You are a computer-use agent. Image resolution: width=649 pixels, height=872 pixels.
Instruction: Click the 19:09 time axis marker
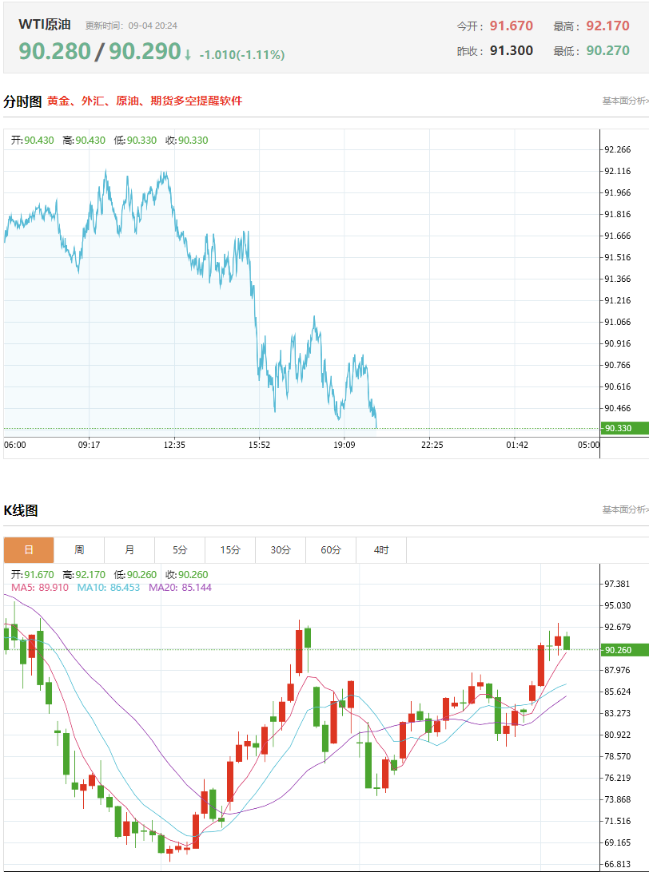[x=344, y=445]
